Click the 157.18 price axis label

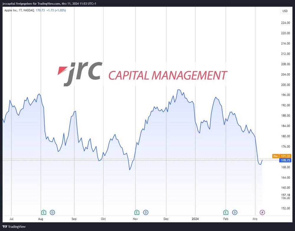285,195
